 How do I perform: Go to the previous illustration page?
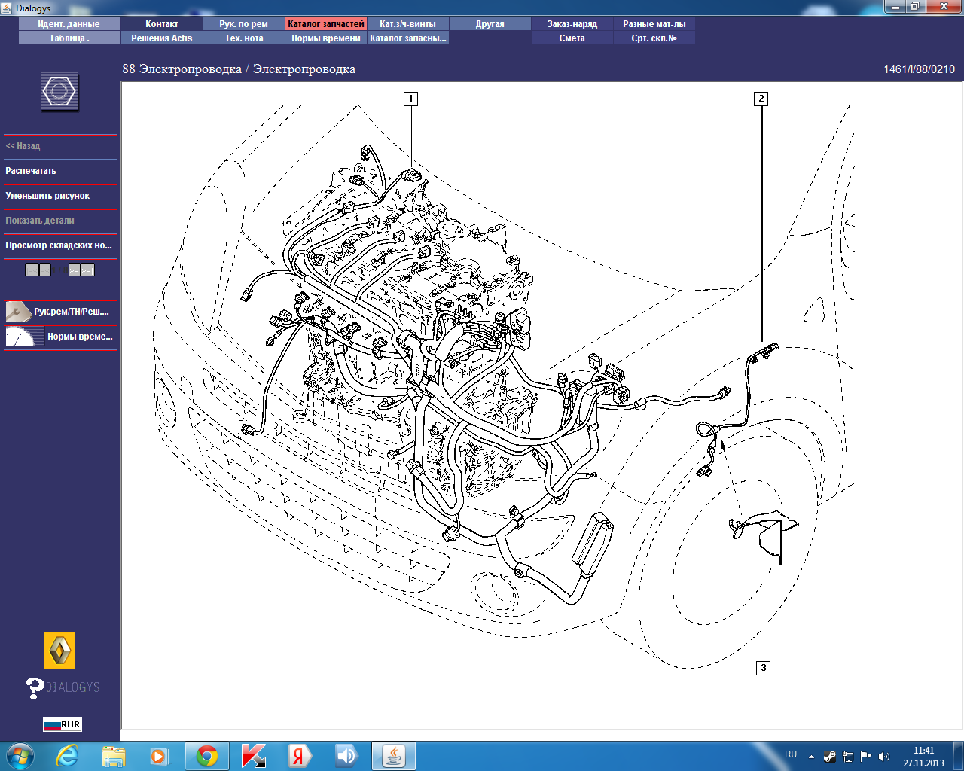tap(45, 270)
